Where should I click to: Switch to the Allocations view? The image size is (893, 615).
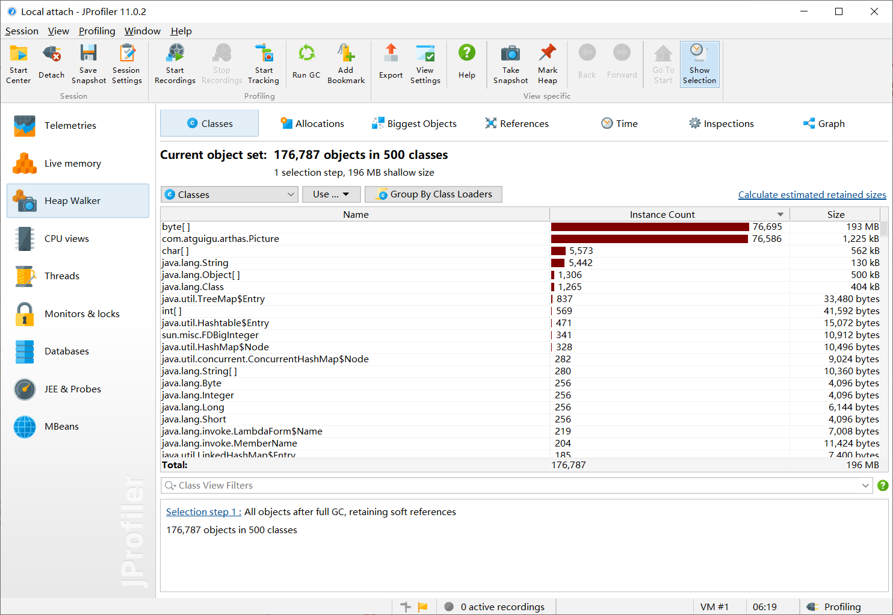[312, 123]
